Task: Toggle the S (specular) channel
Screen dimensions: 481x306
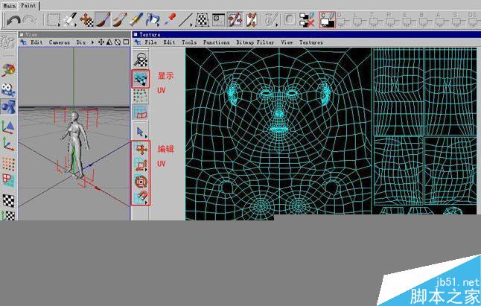Action: click(458, 19)
